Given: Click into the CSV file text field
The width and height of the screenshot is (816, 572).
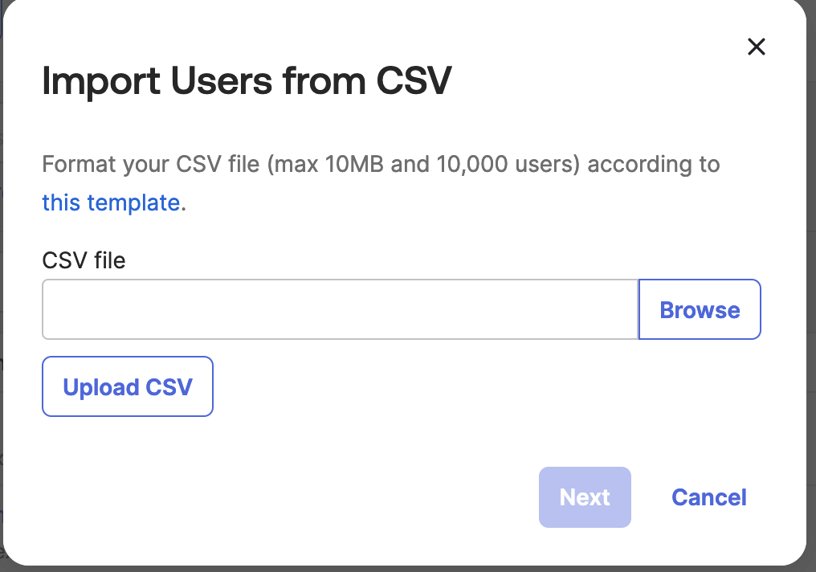Looking at the screenshot, I should coord(340,310).
